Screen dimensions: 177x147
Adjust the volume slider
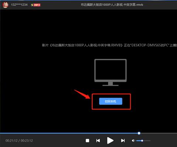[143, 141]
